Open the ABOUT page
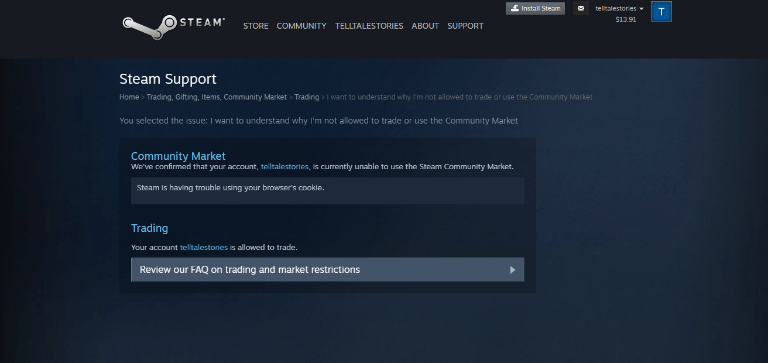 coord(425,26)
